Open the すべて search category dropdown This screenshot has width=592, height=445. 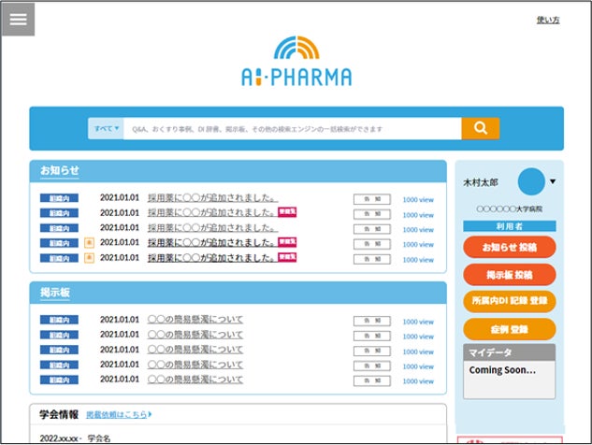pos(106,128)
